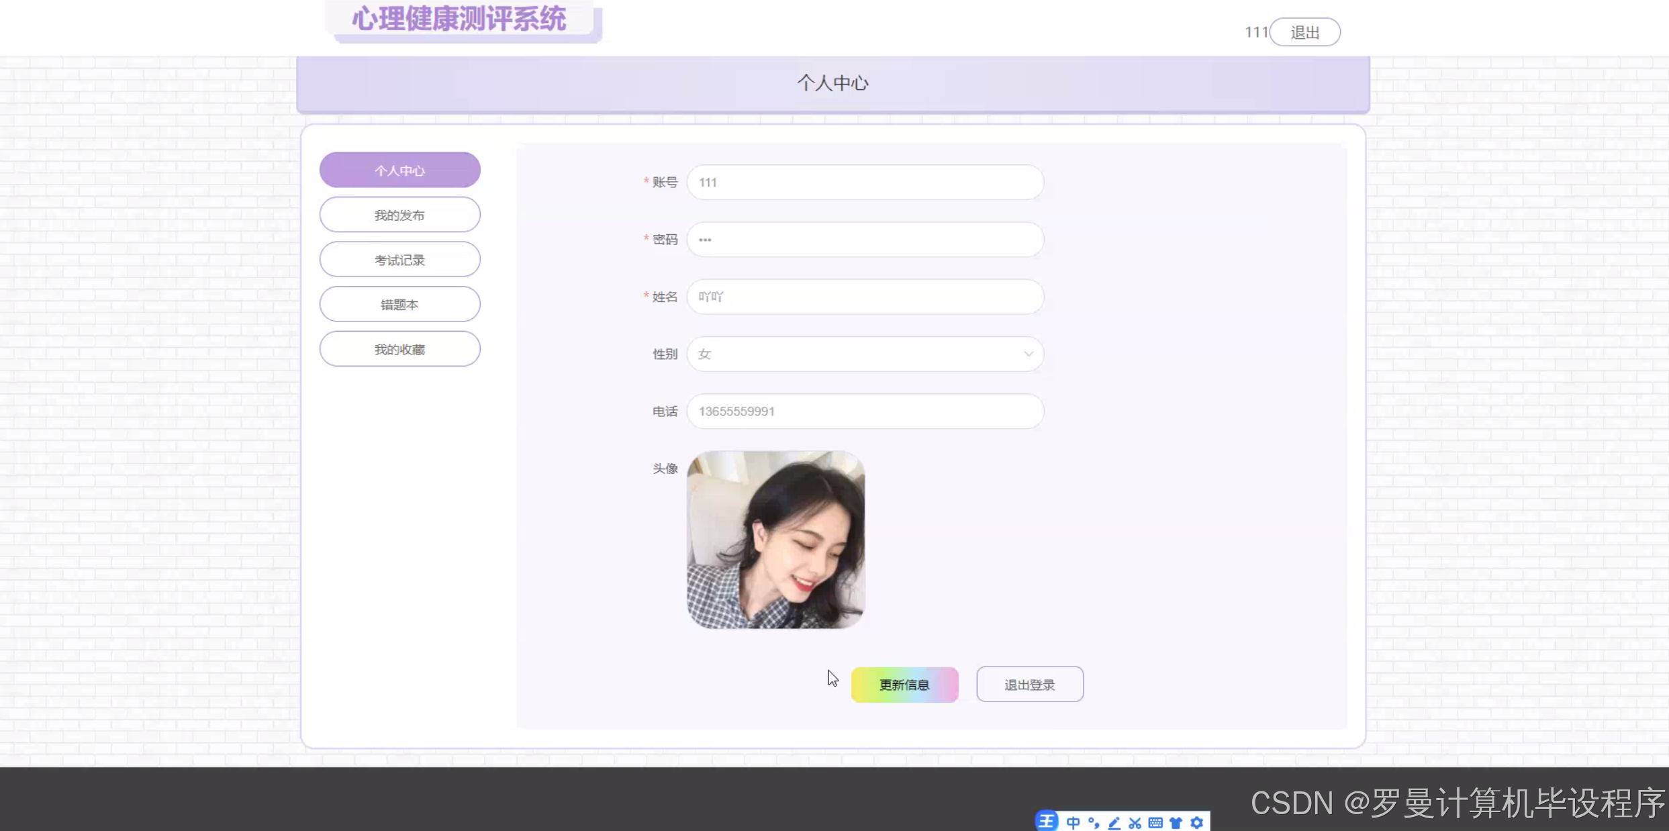
Task: Click the handwriting pen icon in IME toolbar
Action: tap(1114, 822)
